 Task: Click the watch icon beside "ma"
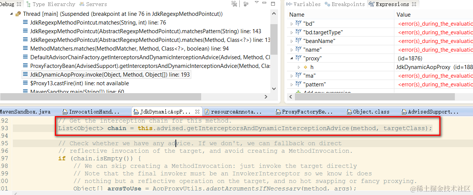(x=298, y=75)
